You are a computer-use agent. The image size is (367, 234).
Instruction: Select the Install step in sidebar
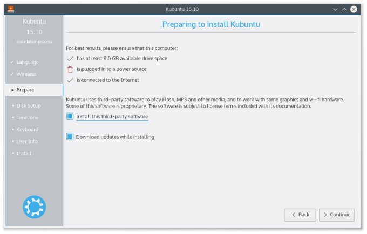24,153
